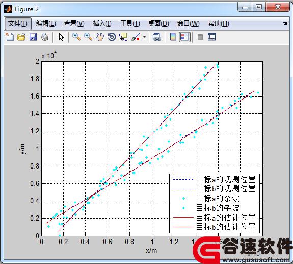This screenshot has height=264, width=293.
Task: Open the 编辑(E) menu
Action: coord(46,23)
